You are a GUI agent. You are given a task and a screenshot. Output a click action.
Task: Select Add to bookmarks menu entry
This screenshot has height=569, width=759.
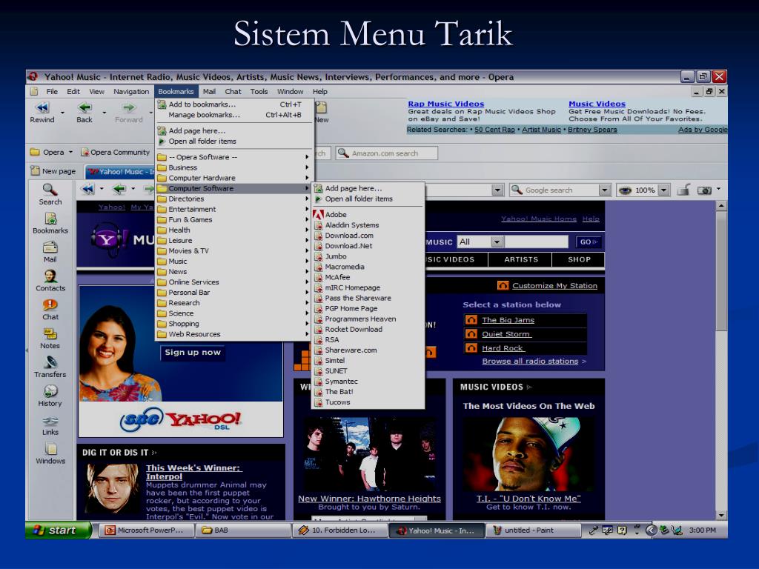(x=233, y=104)
